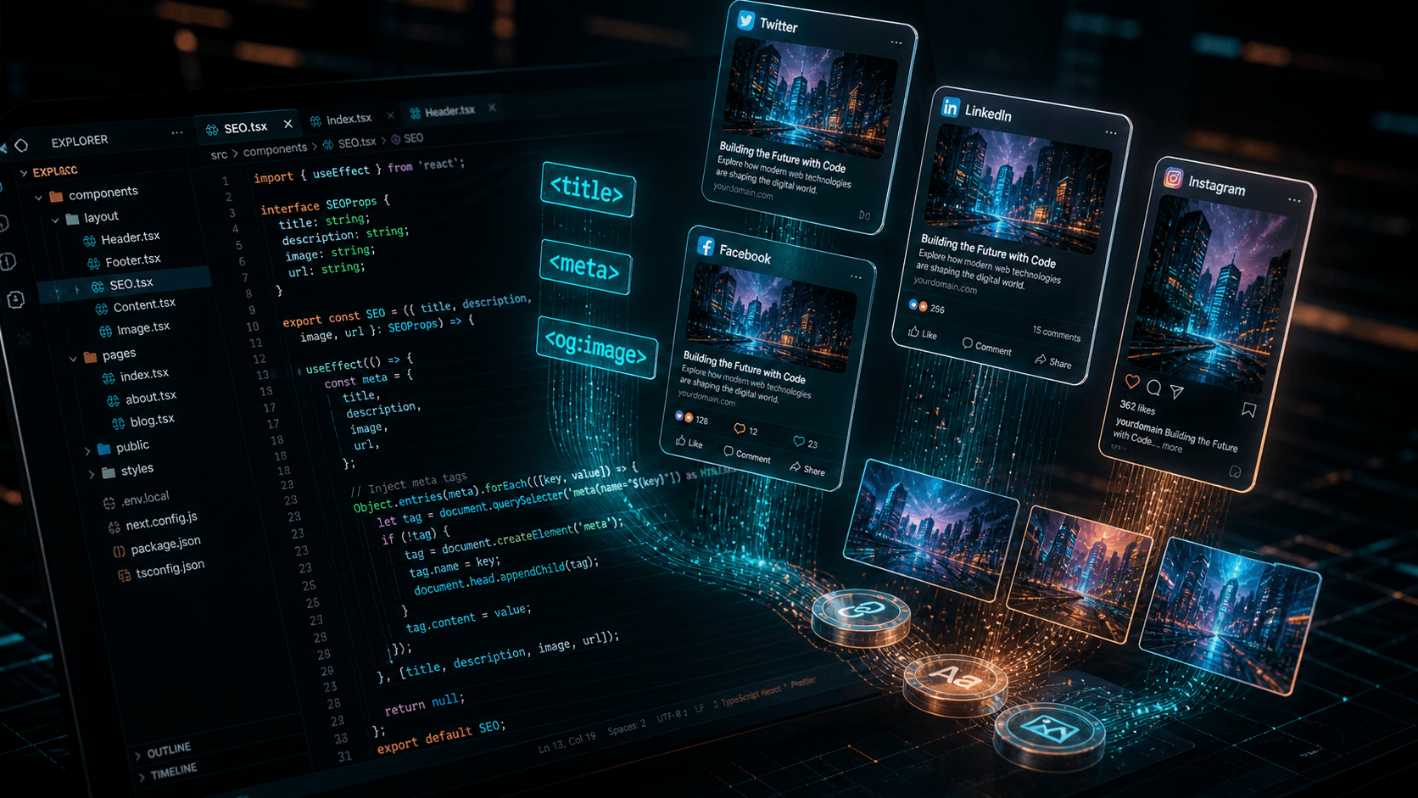Open the Explorer panel more actions menu
Image resolution: width=1418 pixels, height=798 pixels.
tap(176, 132)
